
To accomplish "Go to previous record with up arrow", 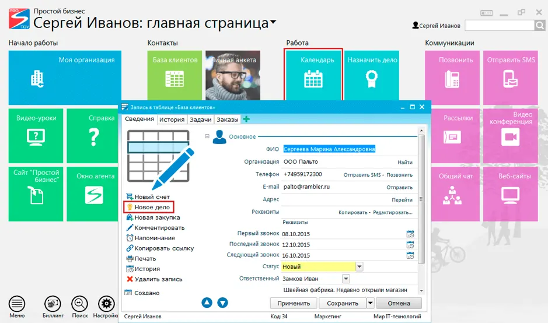I will coord(207,303).
